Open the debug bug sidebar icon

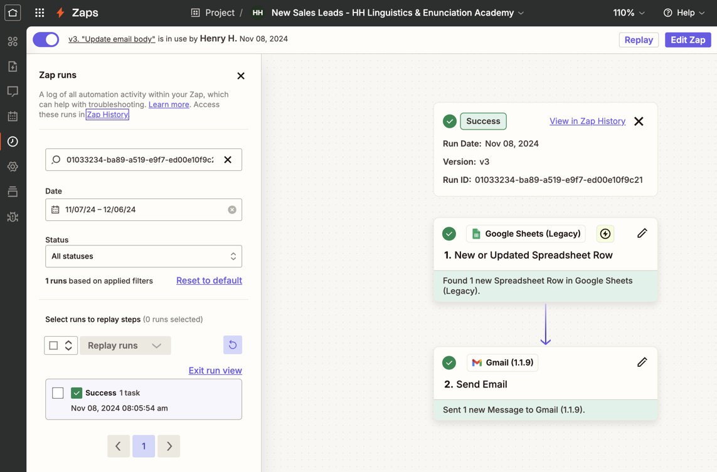click(x=13, y=217)
